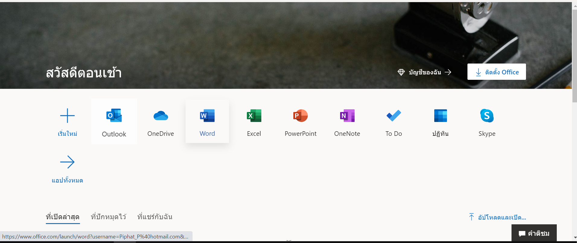Image resolution: width=577 pixels, height=243 pixels.
Task: Switch to the ที่ปักหมุดไว้ tab
Action: coord(109,217)
